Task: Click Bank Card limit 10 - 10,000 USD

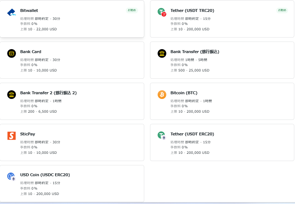Action: pyautogui.click(x=39, y=70)
